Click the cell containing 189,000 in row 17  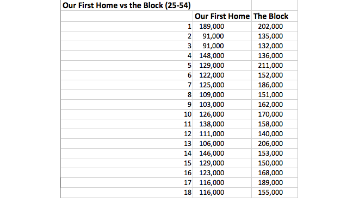pos(274,183)
